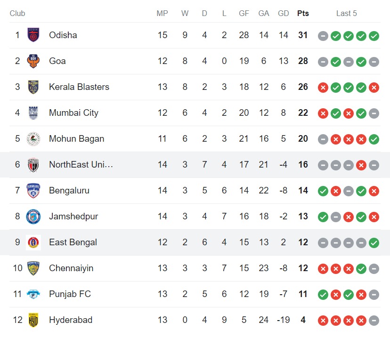Click the Jamshedpur team logo
390x338 pixels.
pos(33,217)
